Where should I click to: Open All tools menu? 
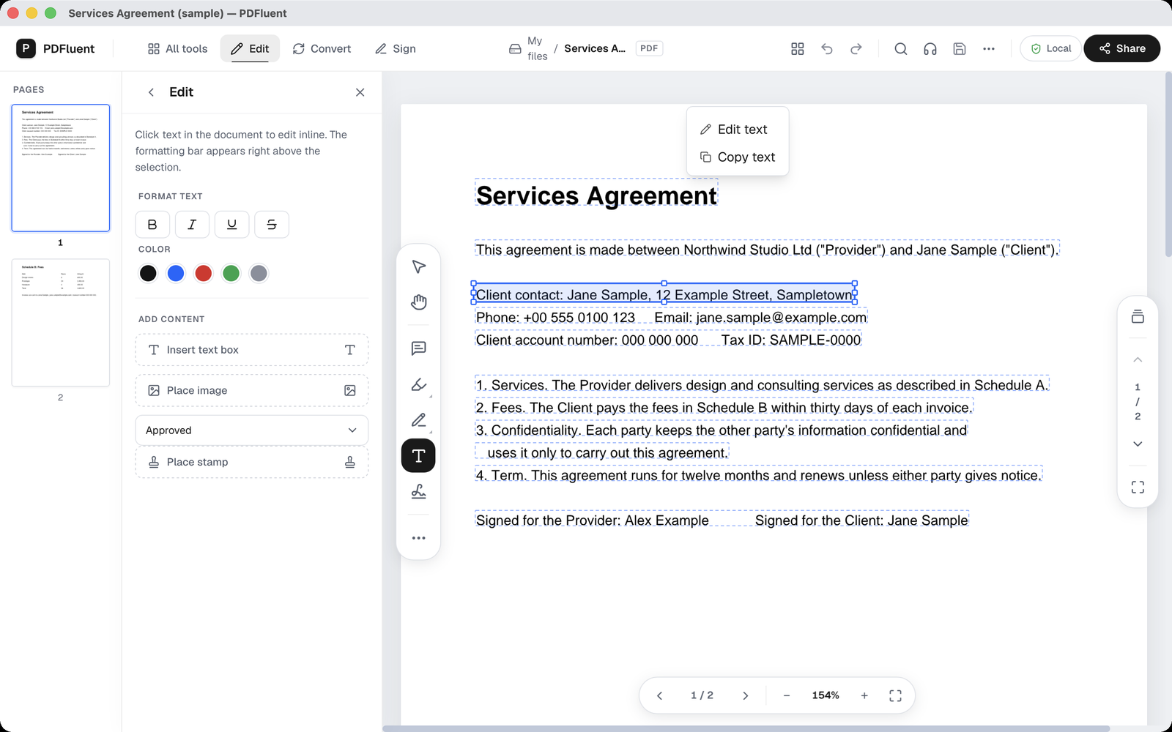178,48
